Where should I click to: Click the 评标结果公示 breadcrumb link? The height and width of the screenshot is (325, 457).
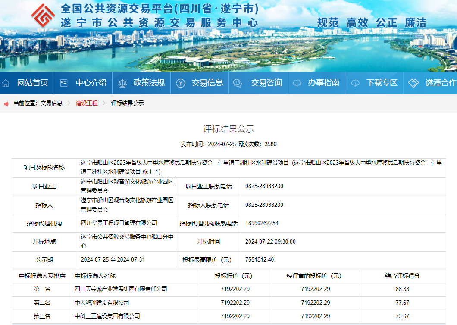(128, 103)
